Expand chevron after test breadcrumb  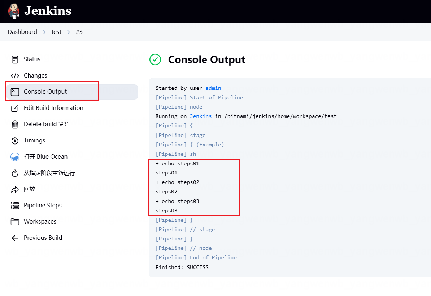69,32
